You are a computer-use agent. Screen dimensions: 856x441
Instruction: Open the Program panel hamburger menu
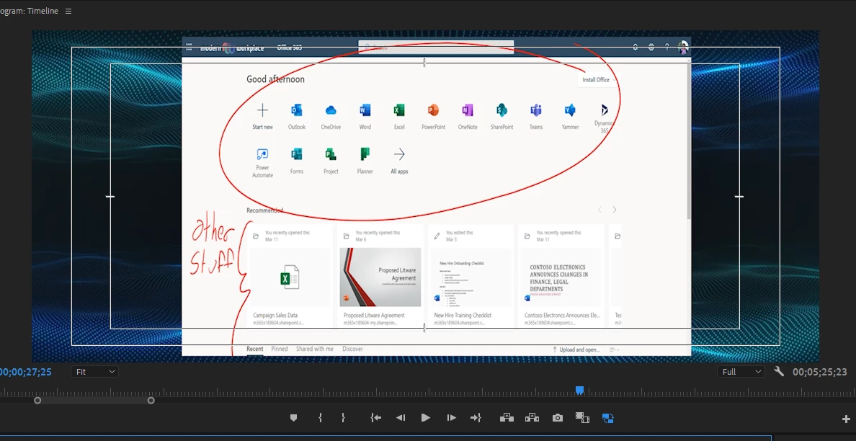pos(68,11)
